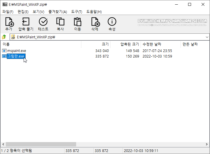Click modified date 2017-07-24 23:55
210x154 pixels.
tap(157, 51)
